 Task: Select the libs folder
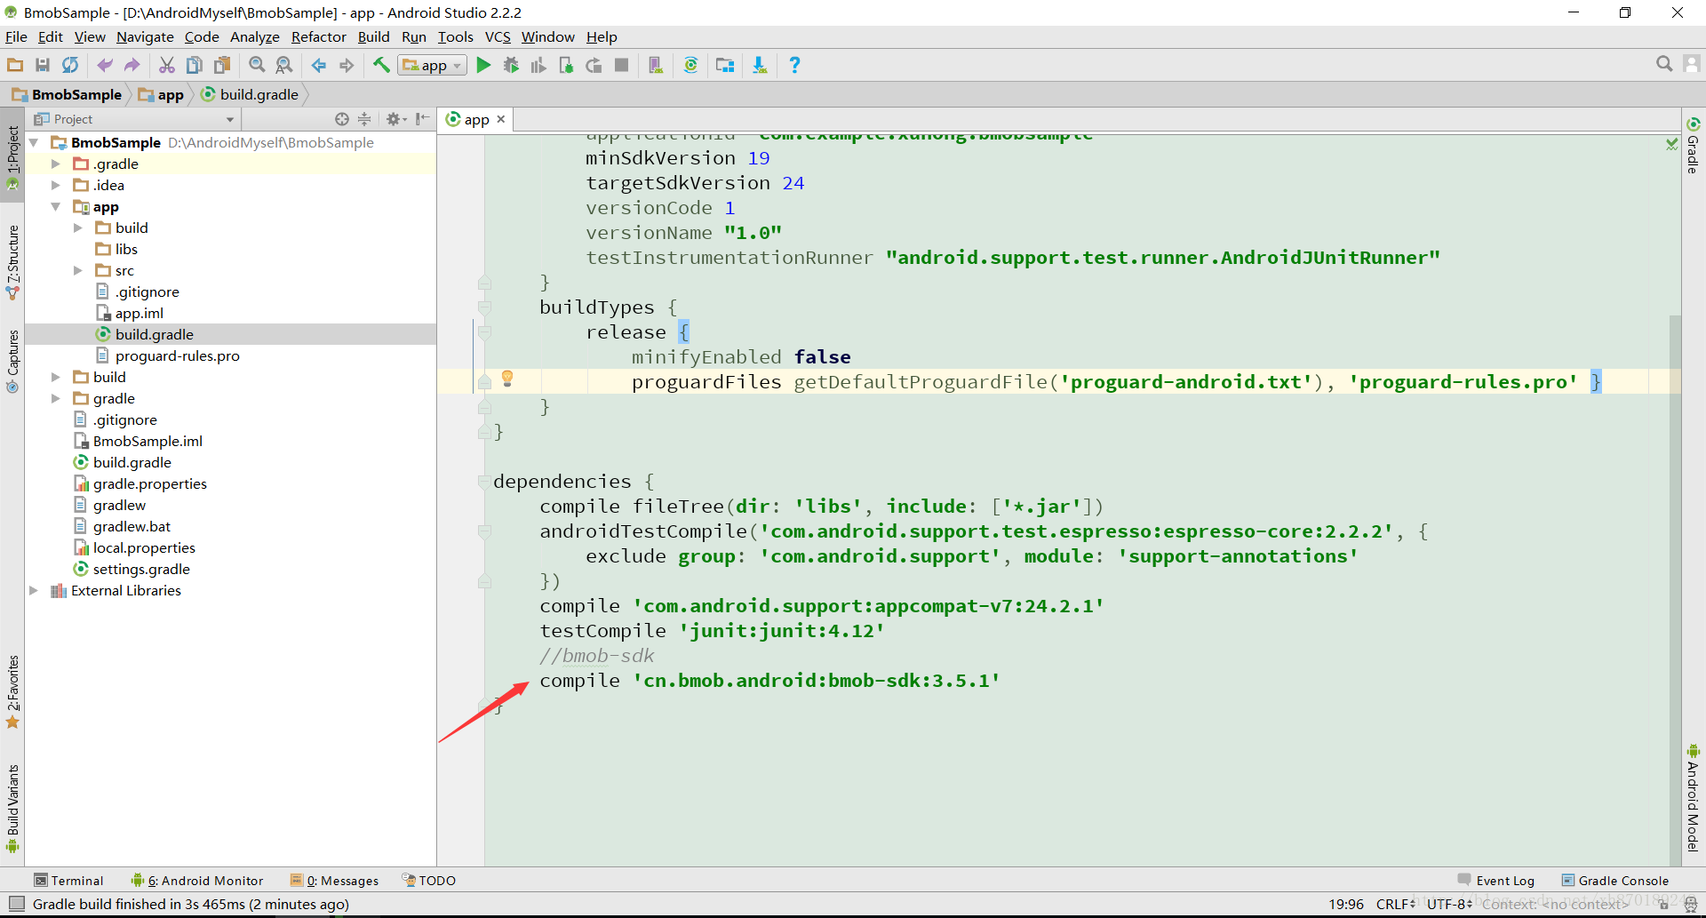126,249
